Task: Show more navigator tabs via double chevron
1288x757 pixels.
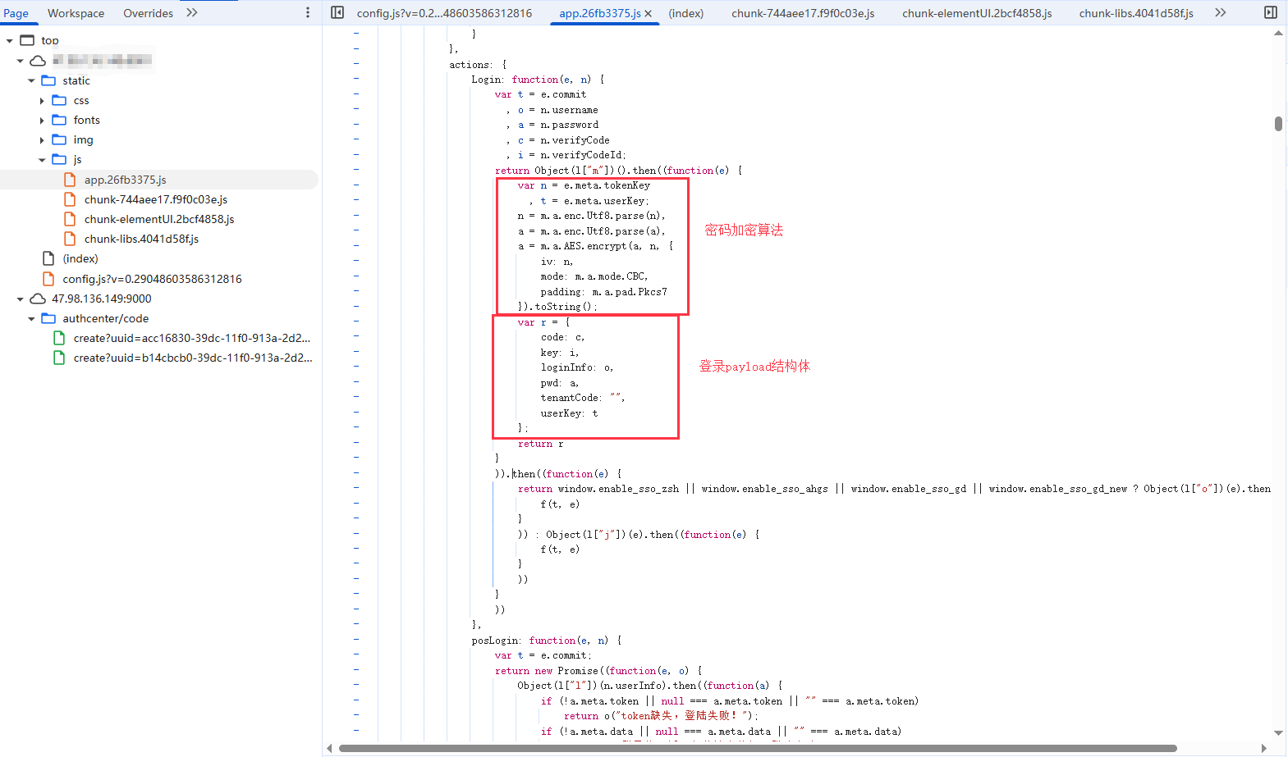Action: 192,13
